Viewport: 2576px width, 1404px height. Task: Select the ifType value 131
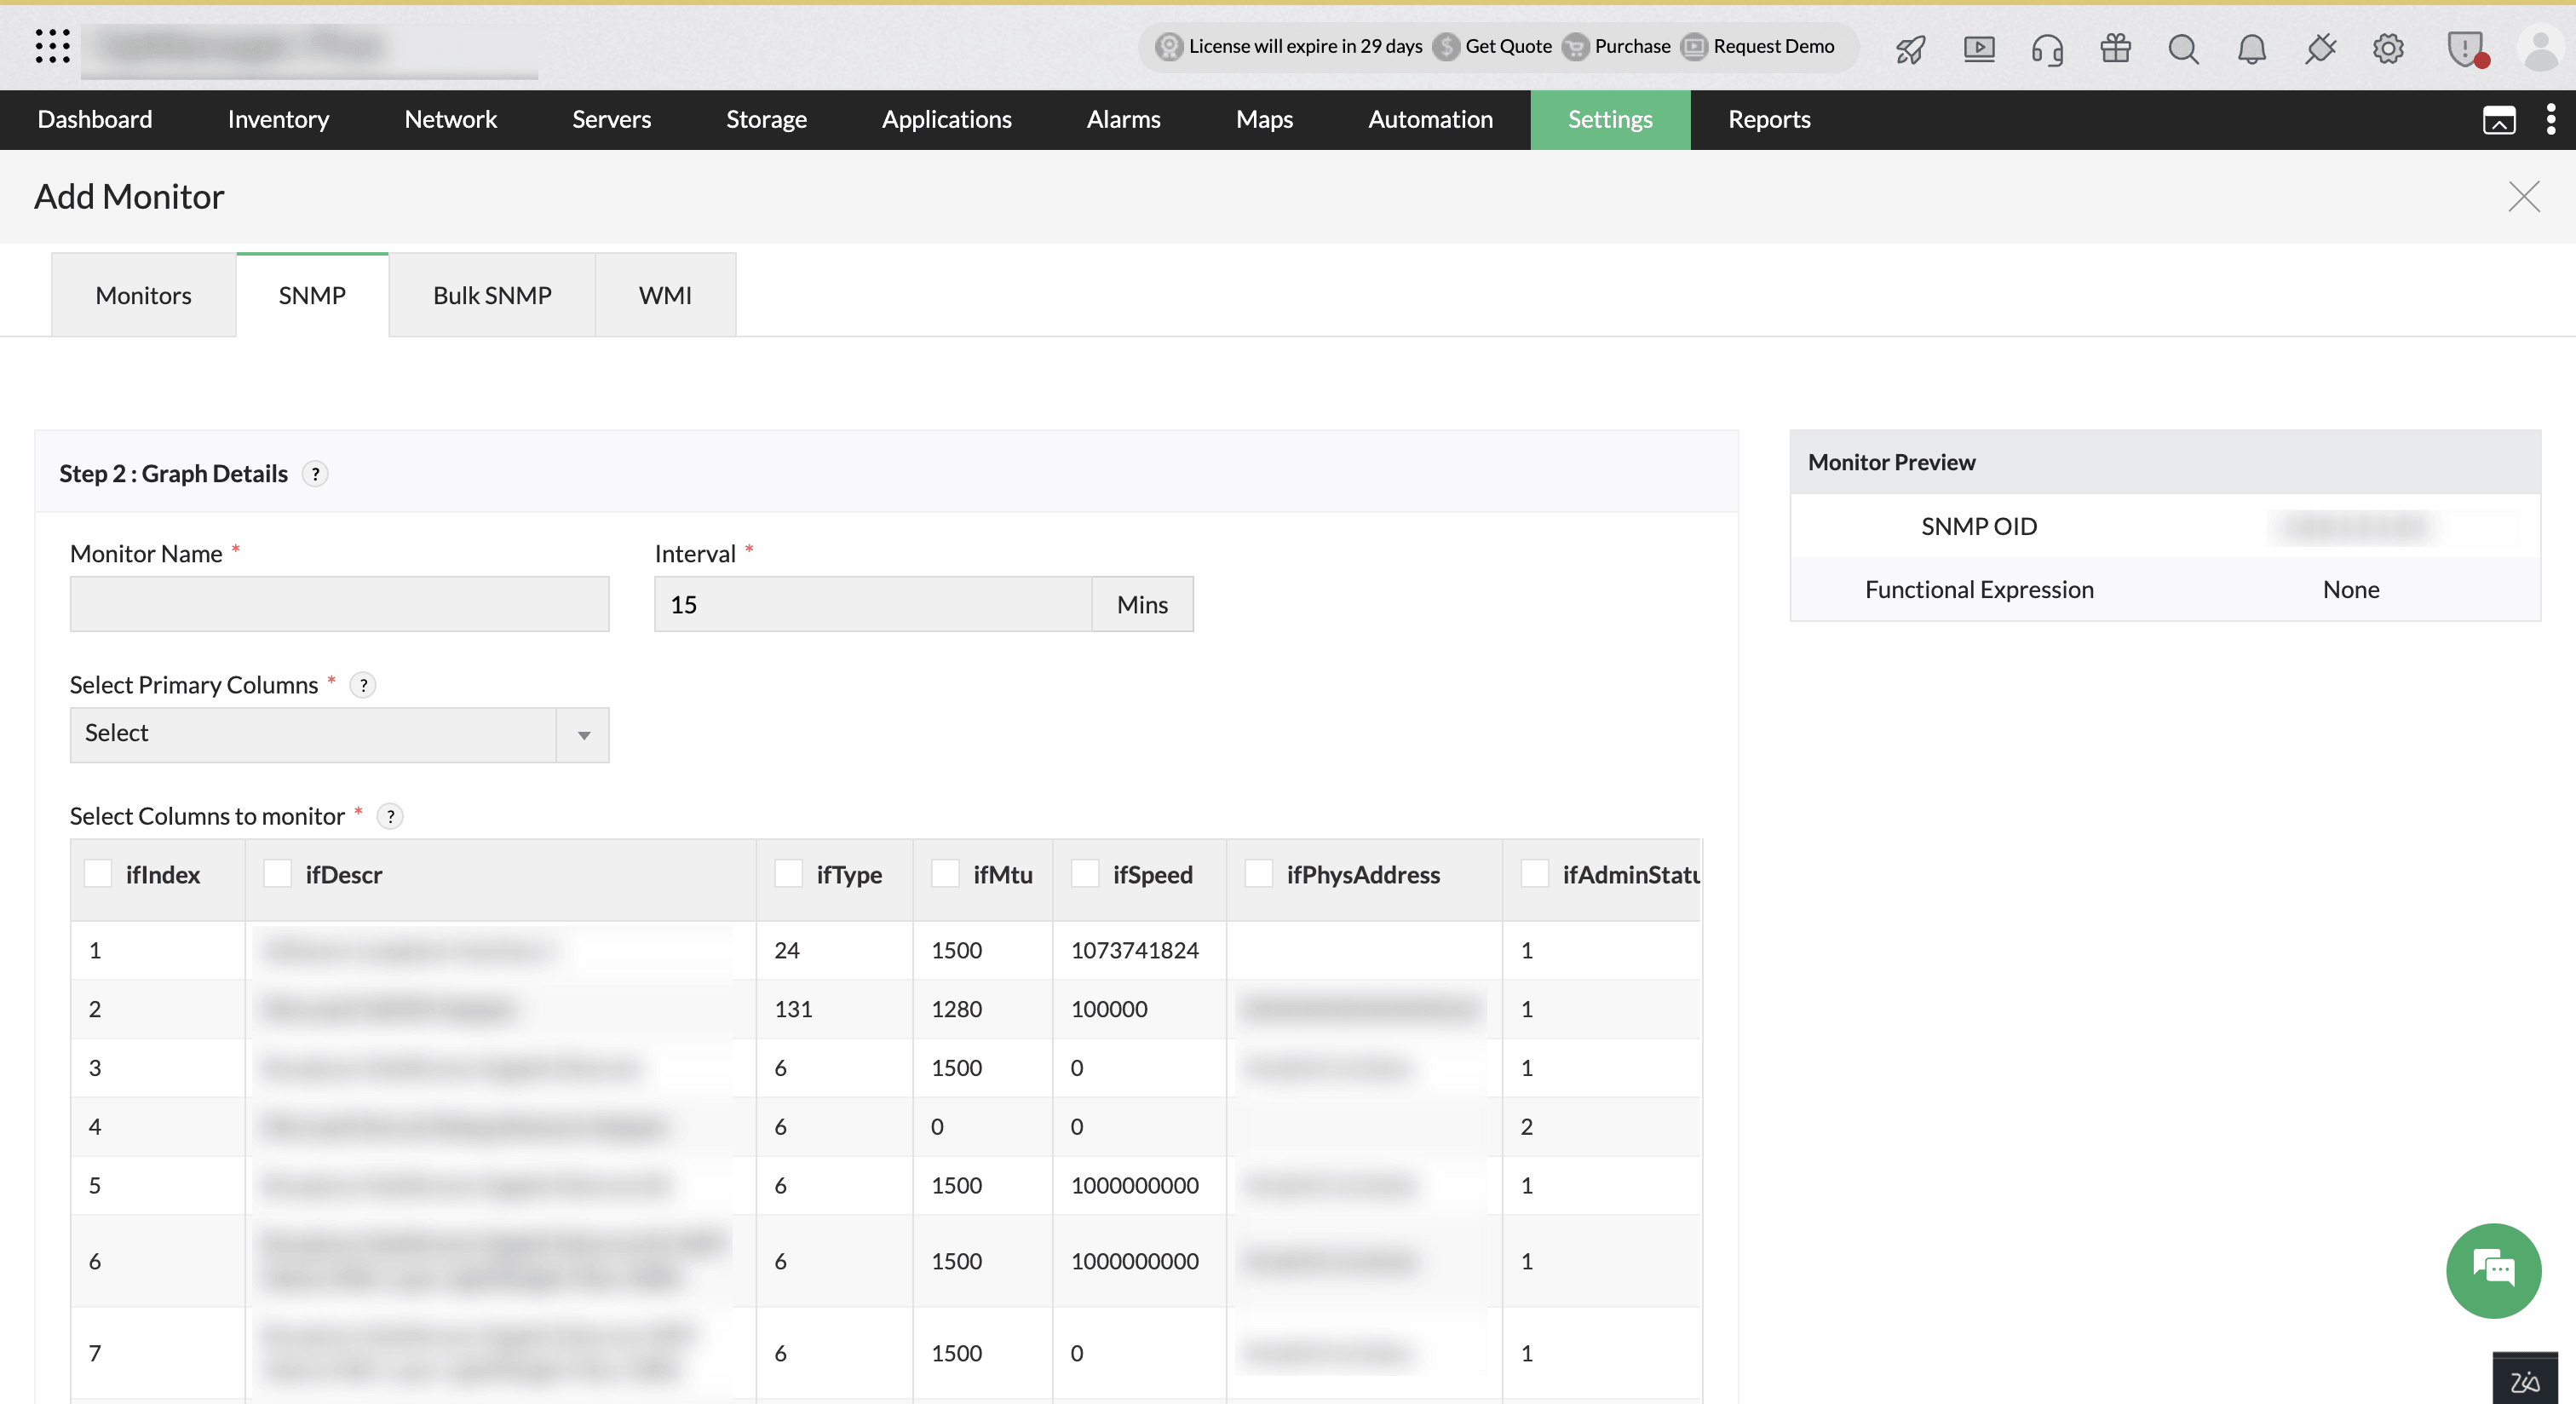click(x=793, y=1009)
